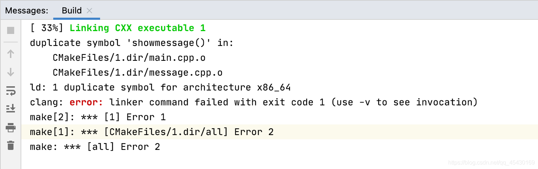Click the red clang error line
The height and width of the screenshot is (169, 538).
(254, 102)
